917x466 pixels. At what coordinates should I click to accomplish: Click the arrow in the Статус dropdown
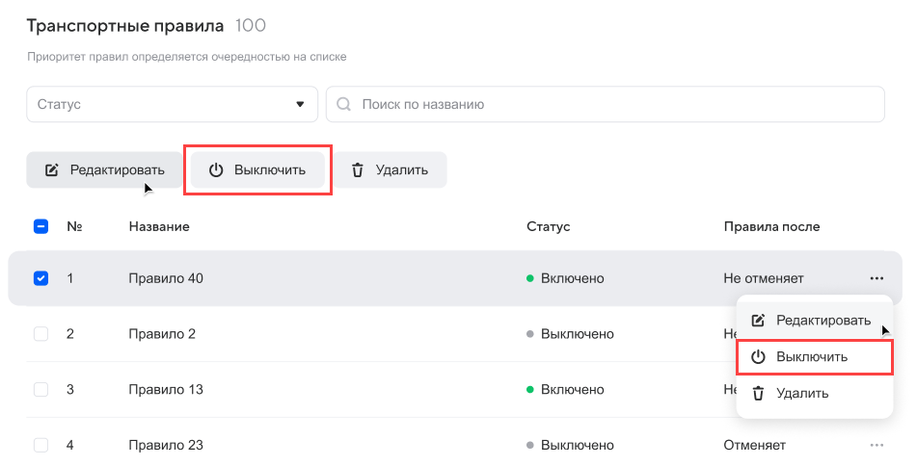300,104
